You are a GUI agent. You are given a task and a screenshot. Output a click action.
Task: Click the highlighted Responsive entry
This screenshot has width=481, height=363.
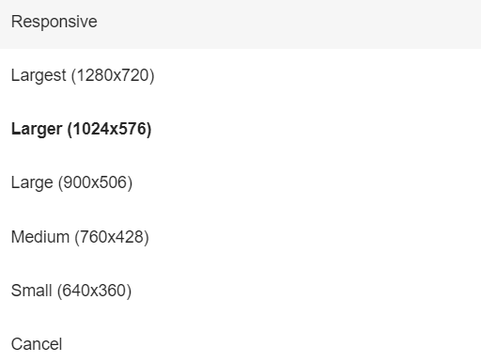point(240,22)
